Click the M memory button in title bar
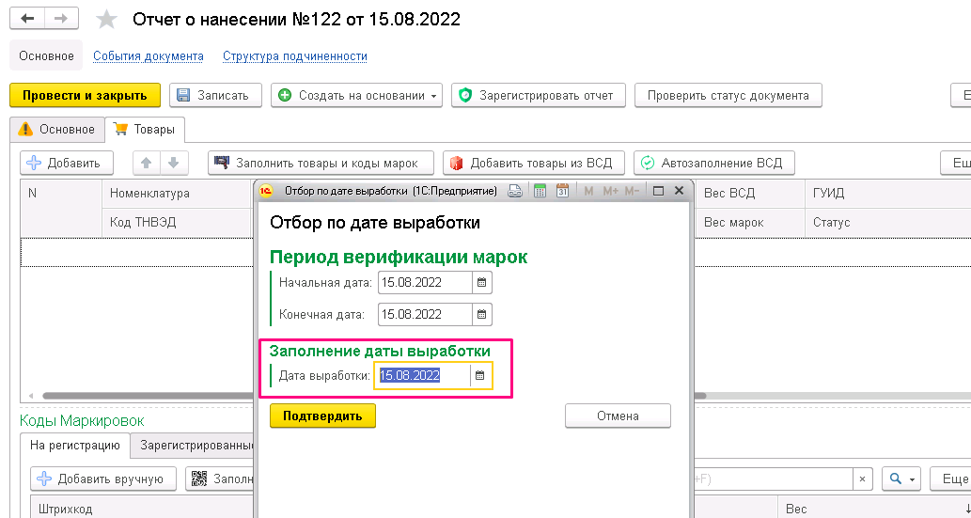Image resolution: width=971 pixels, height=518 pixels. click(x=588, y=192)
